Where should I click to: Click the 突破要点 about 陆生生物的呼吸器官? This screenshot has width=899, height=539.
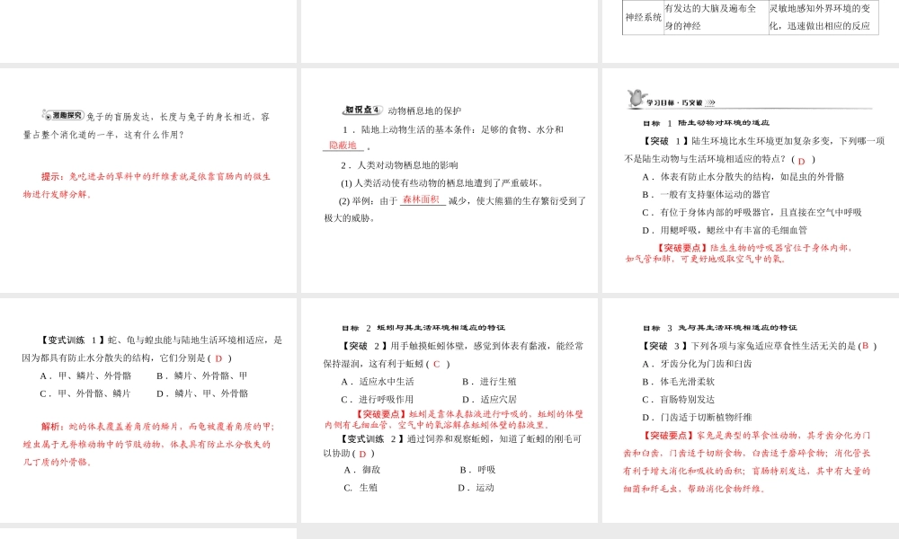click(740, 253)
